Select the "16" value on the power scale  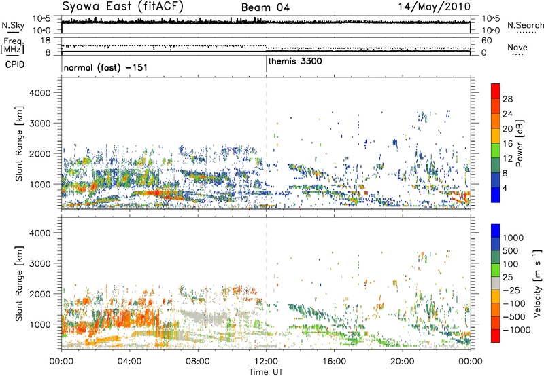pos(507,144)
